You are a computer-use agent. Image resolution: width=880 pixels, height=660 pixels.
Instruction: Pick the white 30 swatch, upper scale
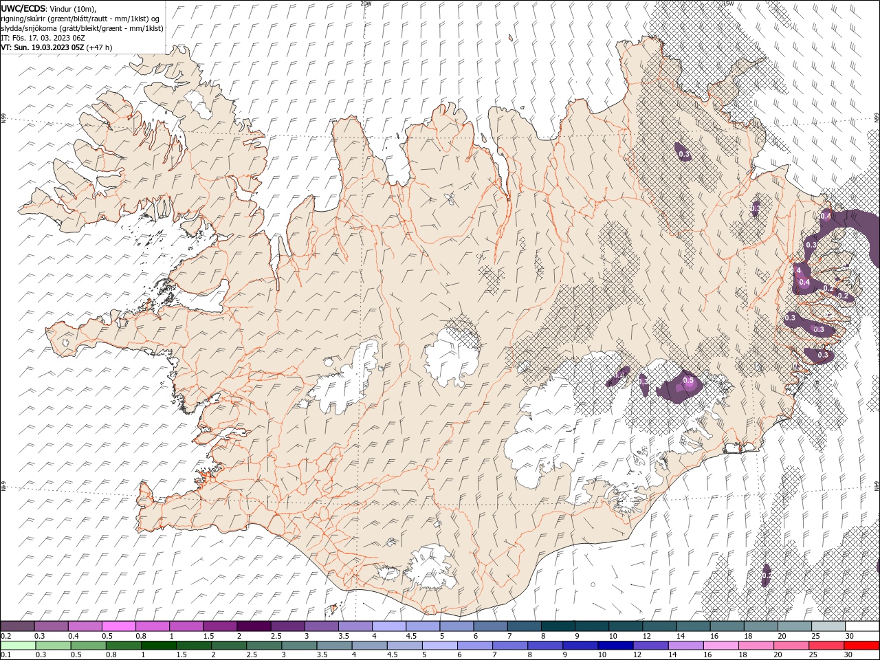[862, 626]
